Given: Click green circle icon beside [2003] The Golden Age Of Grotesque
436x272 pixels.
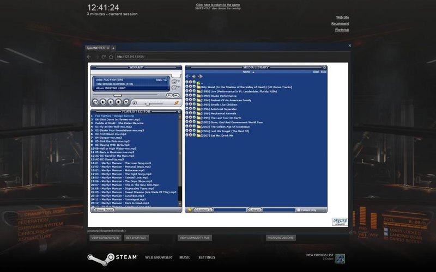Looking at the screenshot, I should tap(194, 127).
